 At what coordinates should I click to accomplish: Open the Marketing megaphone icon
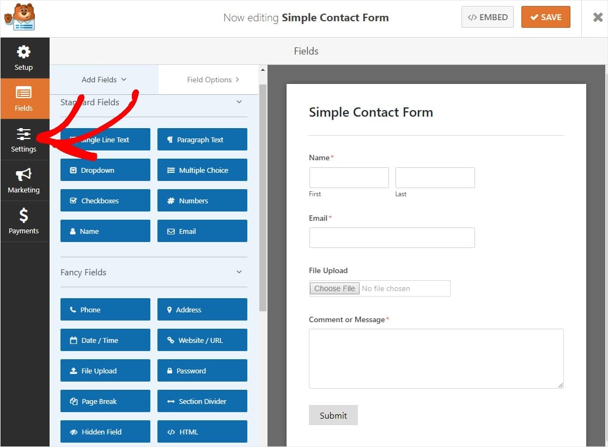[x=23, y=180]
